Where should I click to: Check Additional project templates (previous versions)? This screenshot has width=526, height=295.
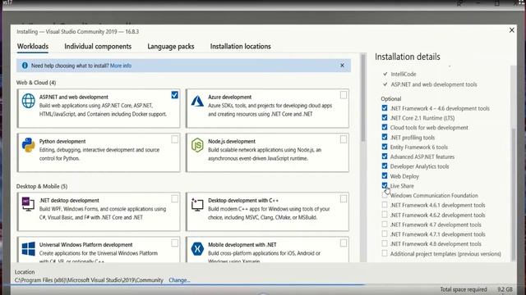point(385,253)
